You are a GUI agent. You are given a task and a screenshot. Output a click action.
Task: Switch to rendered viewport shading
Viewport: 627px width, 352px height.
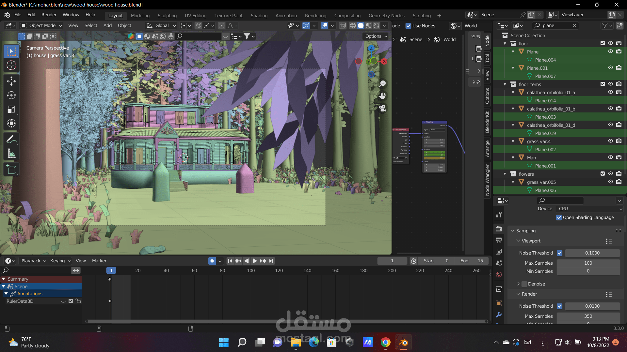[377, 26]
